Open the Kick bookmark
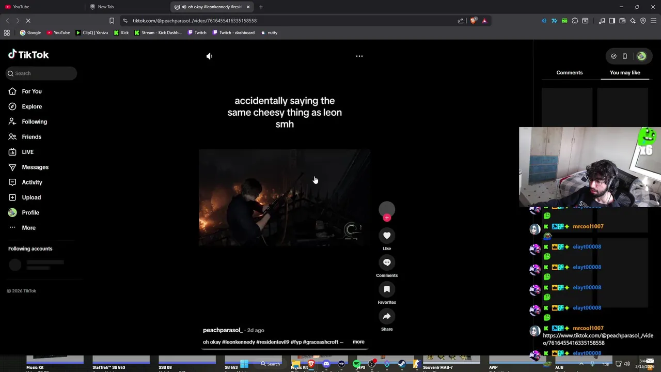The image size is (661, 372). coord(121,33)
